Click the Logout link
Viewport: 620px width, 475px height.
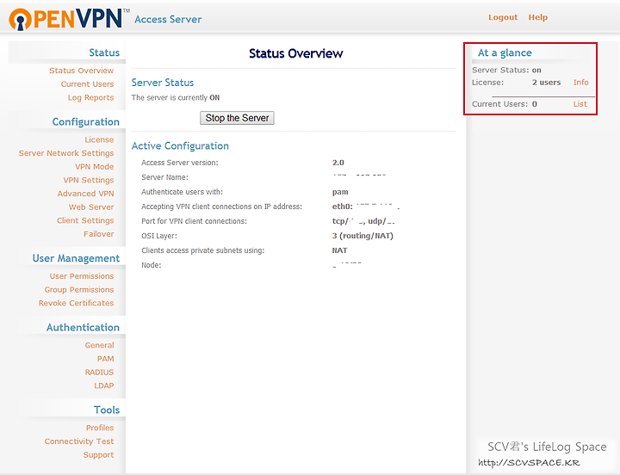coord(503,17)
